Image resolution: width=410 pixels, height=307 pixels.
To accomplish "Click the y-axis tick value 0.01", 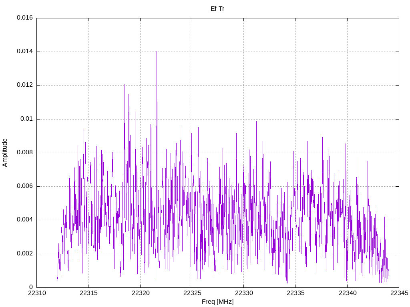I will point(27,119).
